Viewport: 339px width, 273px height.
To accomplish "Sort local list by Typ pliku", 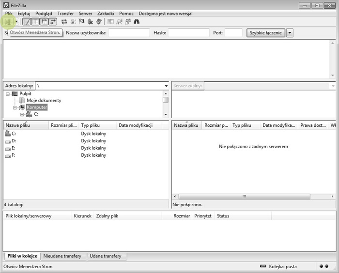I will 98,125.
